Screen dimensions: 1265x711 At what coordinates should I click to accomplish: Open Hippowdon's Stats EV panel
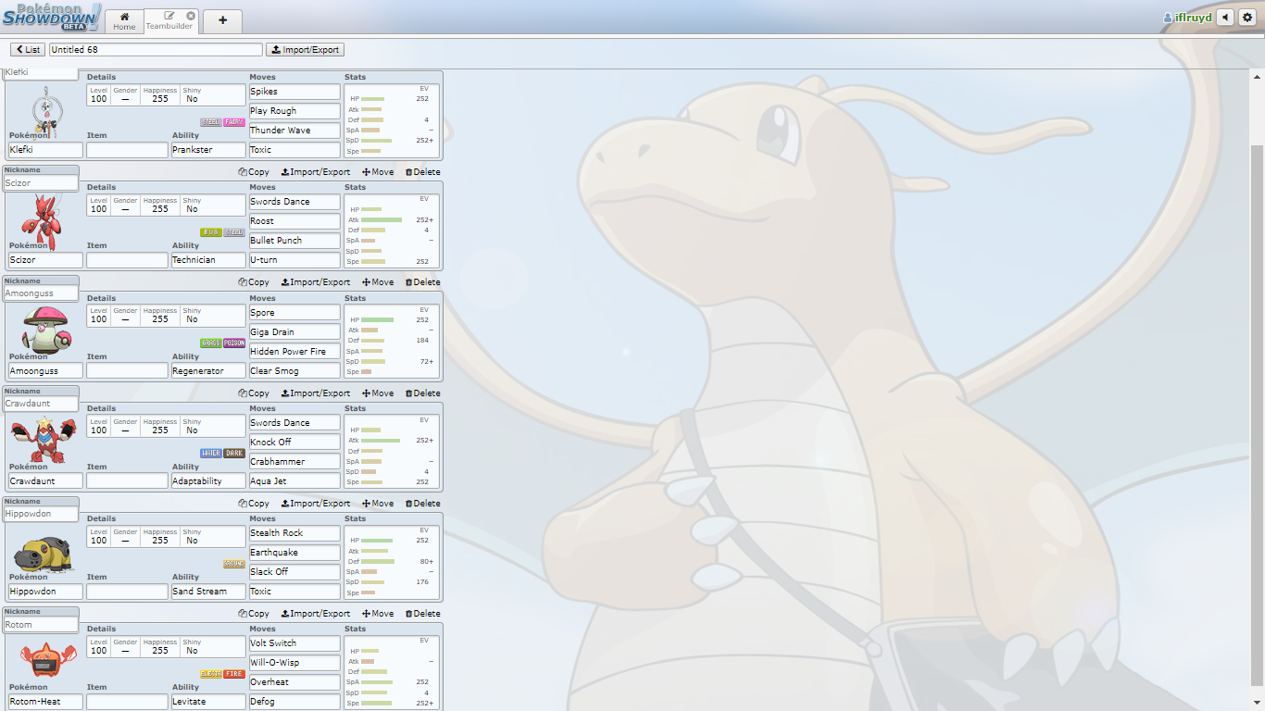[x=391, y=562]
